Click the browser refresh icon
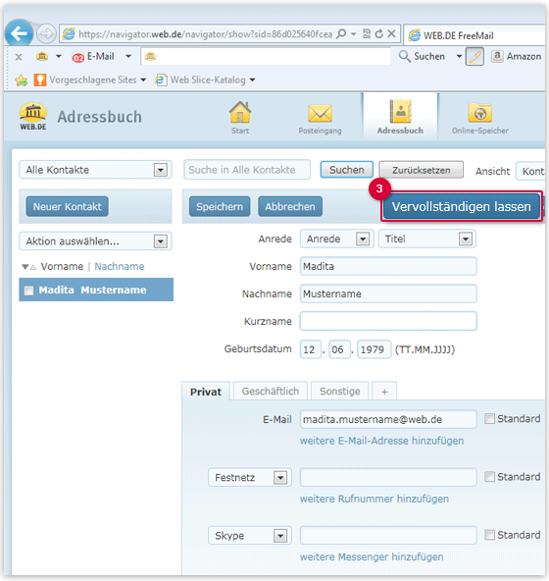The width and height of the screenshot is (549, 581). [x=378, y=34]
